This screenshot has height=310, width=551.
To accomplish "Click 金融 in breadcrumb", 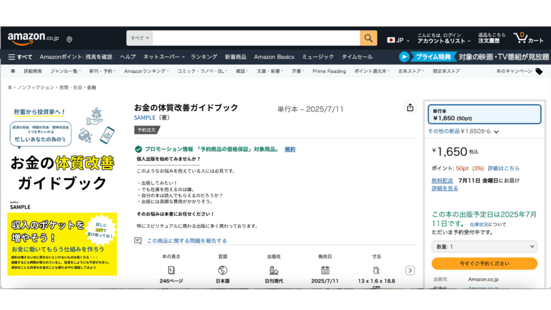I will [91, 87].
